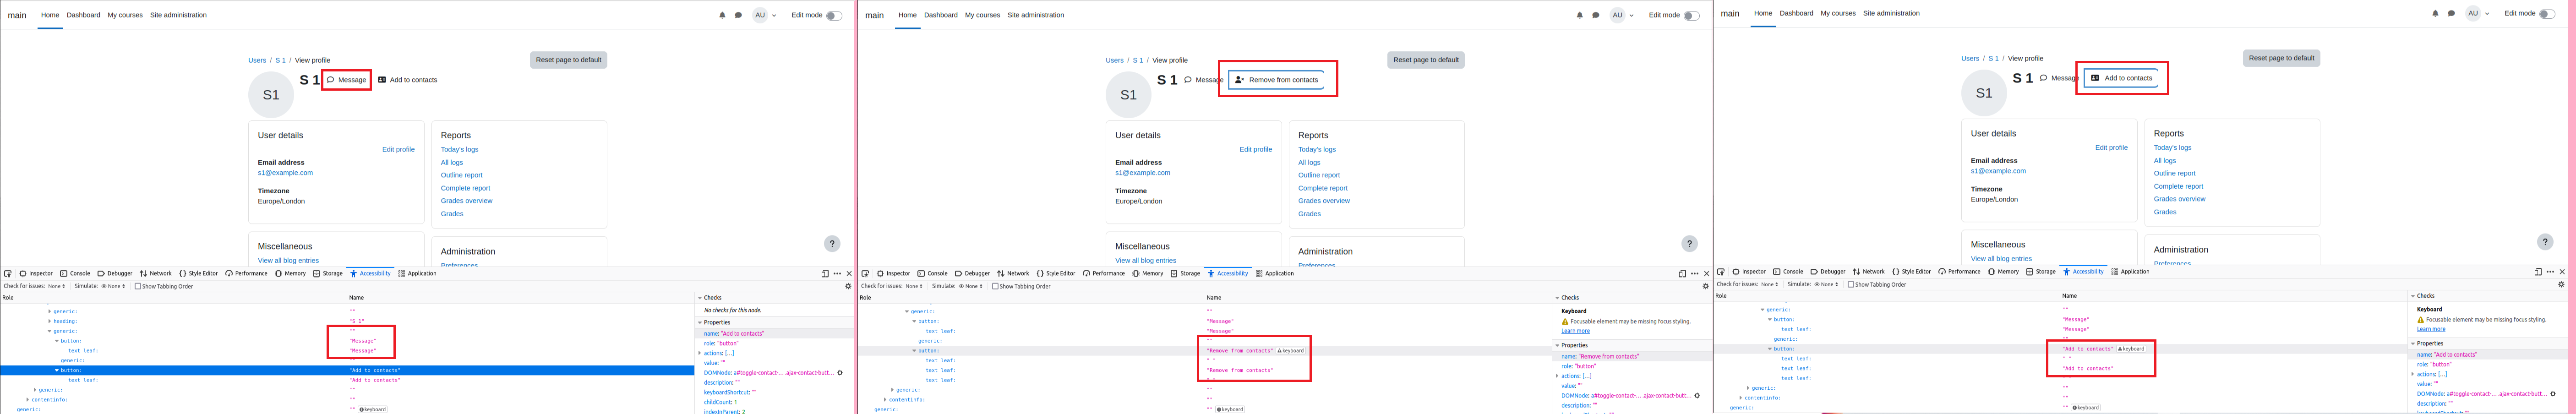Screen dimensions: 2576x414
Task: Click Learn more link in right screenshot
Action: [2431, 329]
